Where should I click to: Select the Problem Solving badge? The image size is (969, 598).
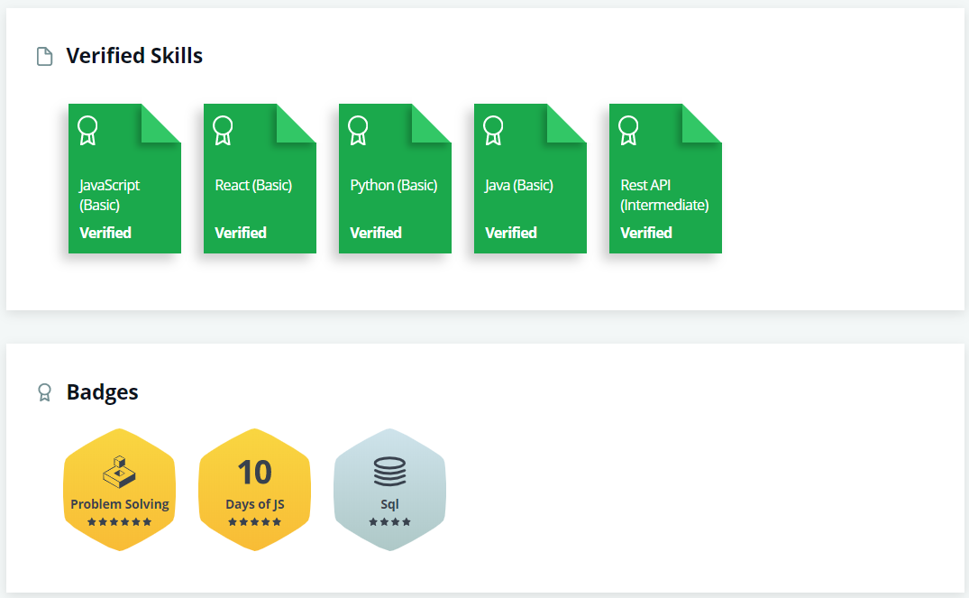pos(119,488)
